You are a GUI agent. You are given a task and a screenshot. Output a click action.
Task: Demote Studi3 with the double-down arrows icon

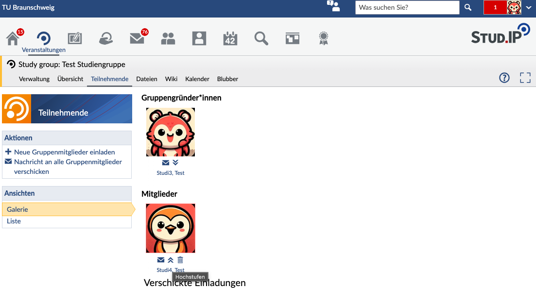[175, 163]
